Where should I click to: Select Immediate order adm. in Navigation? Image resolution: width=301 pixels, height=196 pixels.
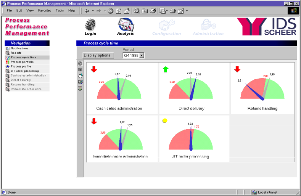tap(26, 89)
